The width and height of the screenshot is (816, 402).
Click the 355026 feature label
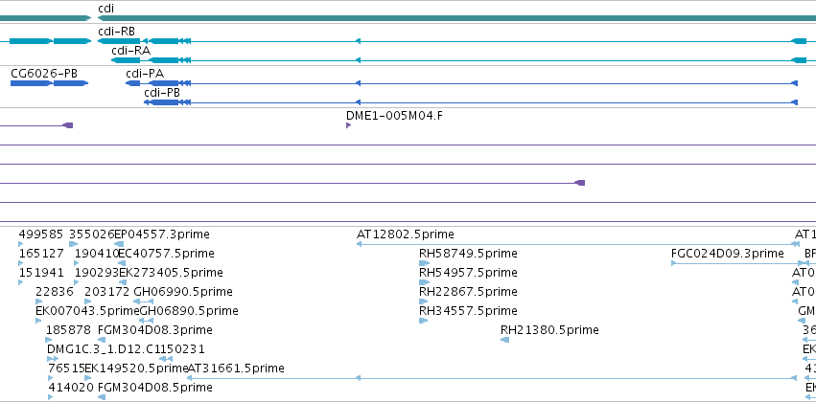click(x=91, y=234)
